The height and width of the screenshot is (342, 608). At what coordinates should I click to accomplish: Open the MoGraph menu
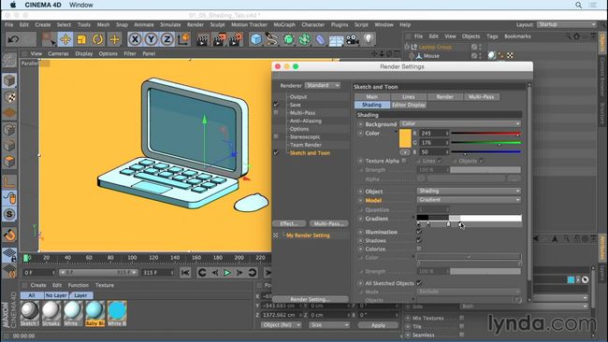[x=284, y=25]
